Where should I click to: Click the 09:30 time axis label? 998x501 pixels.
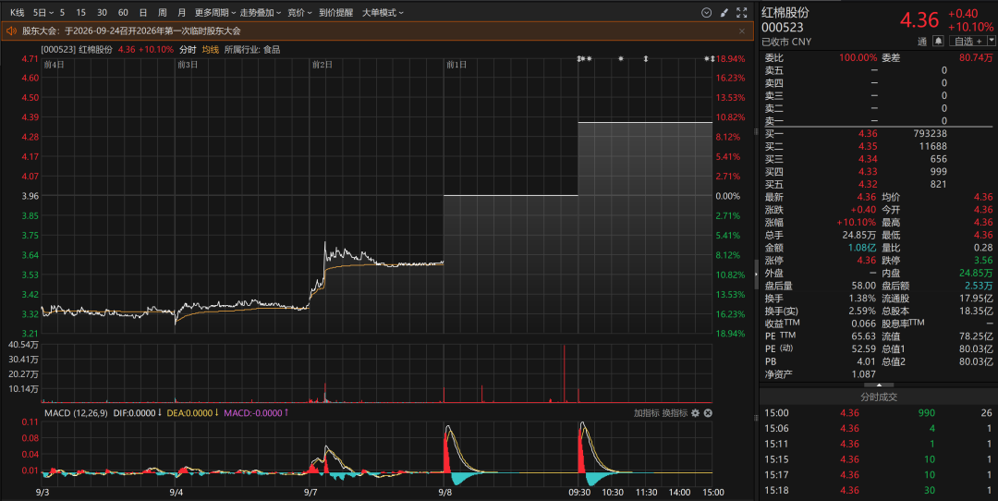pyautogui.click(x=579, y=492)
